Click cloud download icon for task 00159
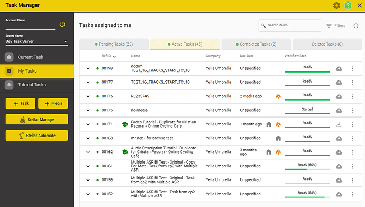Screen dimensions: 365x207 point(339,180)
